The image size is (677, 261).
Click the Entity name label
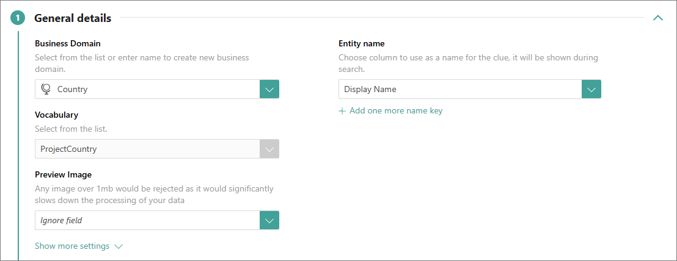point(361,43)
